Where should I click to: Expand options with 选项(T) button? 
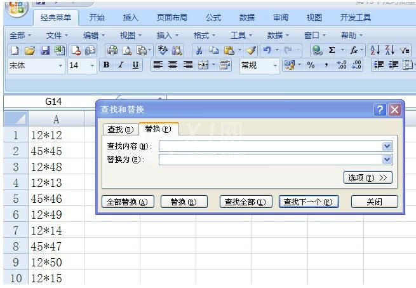pos(368,177)
